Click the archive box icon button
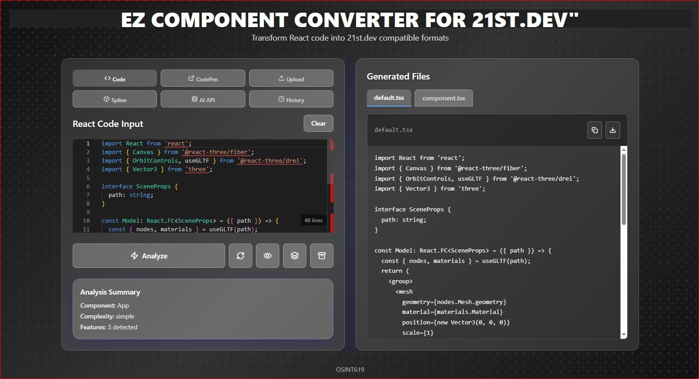 tap(322, 256)
